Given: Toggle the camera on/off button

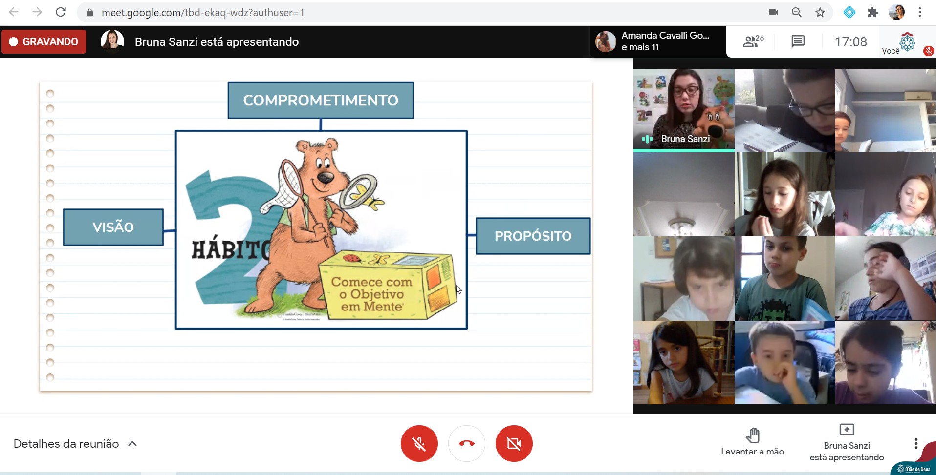Looking at the screenshot, I should (514, 443).
